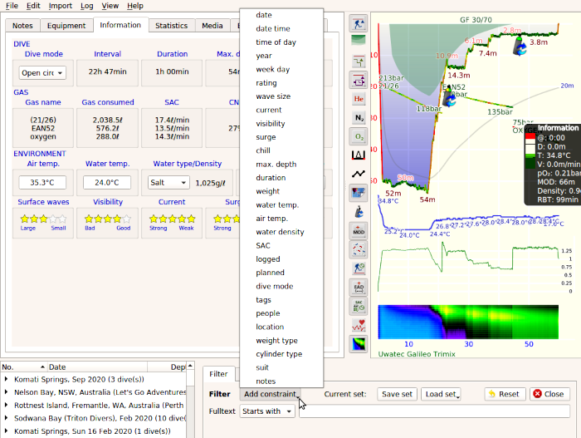Toggle the heart rate graph icon
Image resolution: width=581 pixels, height=438 pixels.
[359, 325]
